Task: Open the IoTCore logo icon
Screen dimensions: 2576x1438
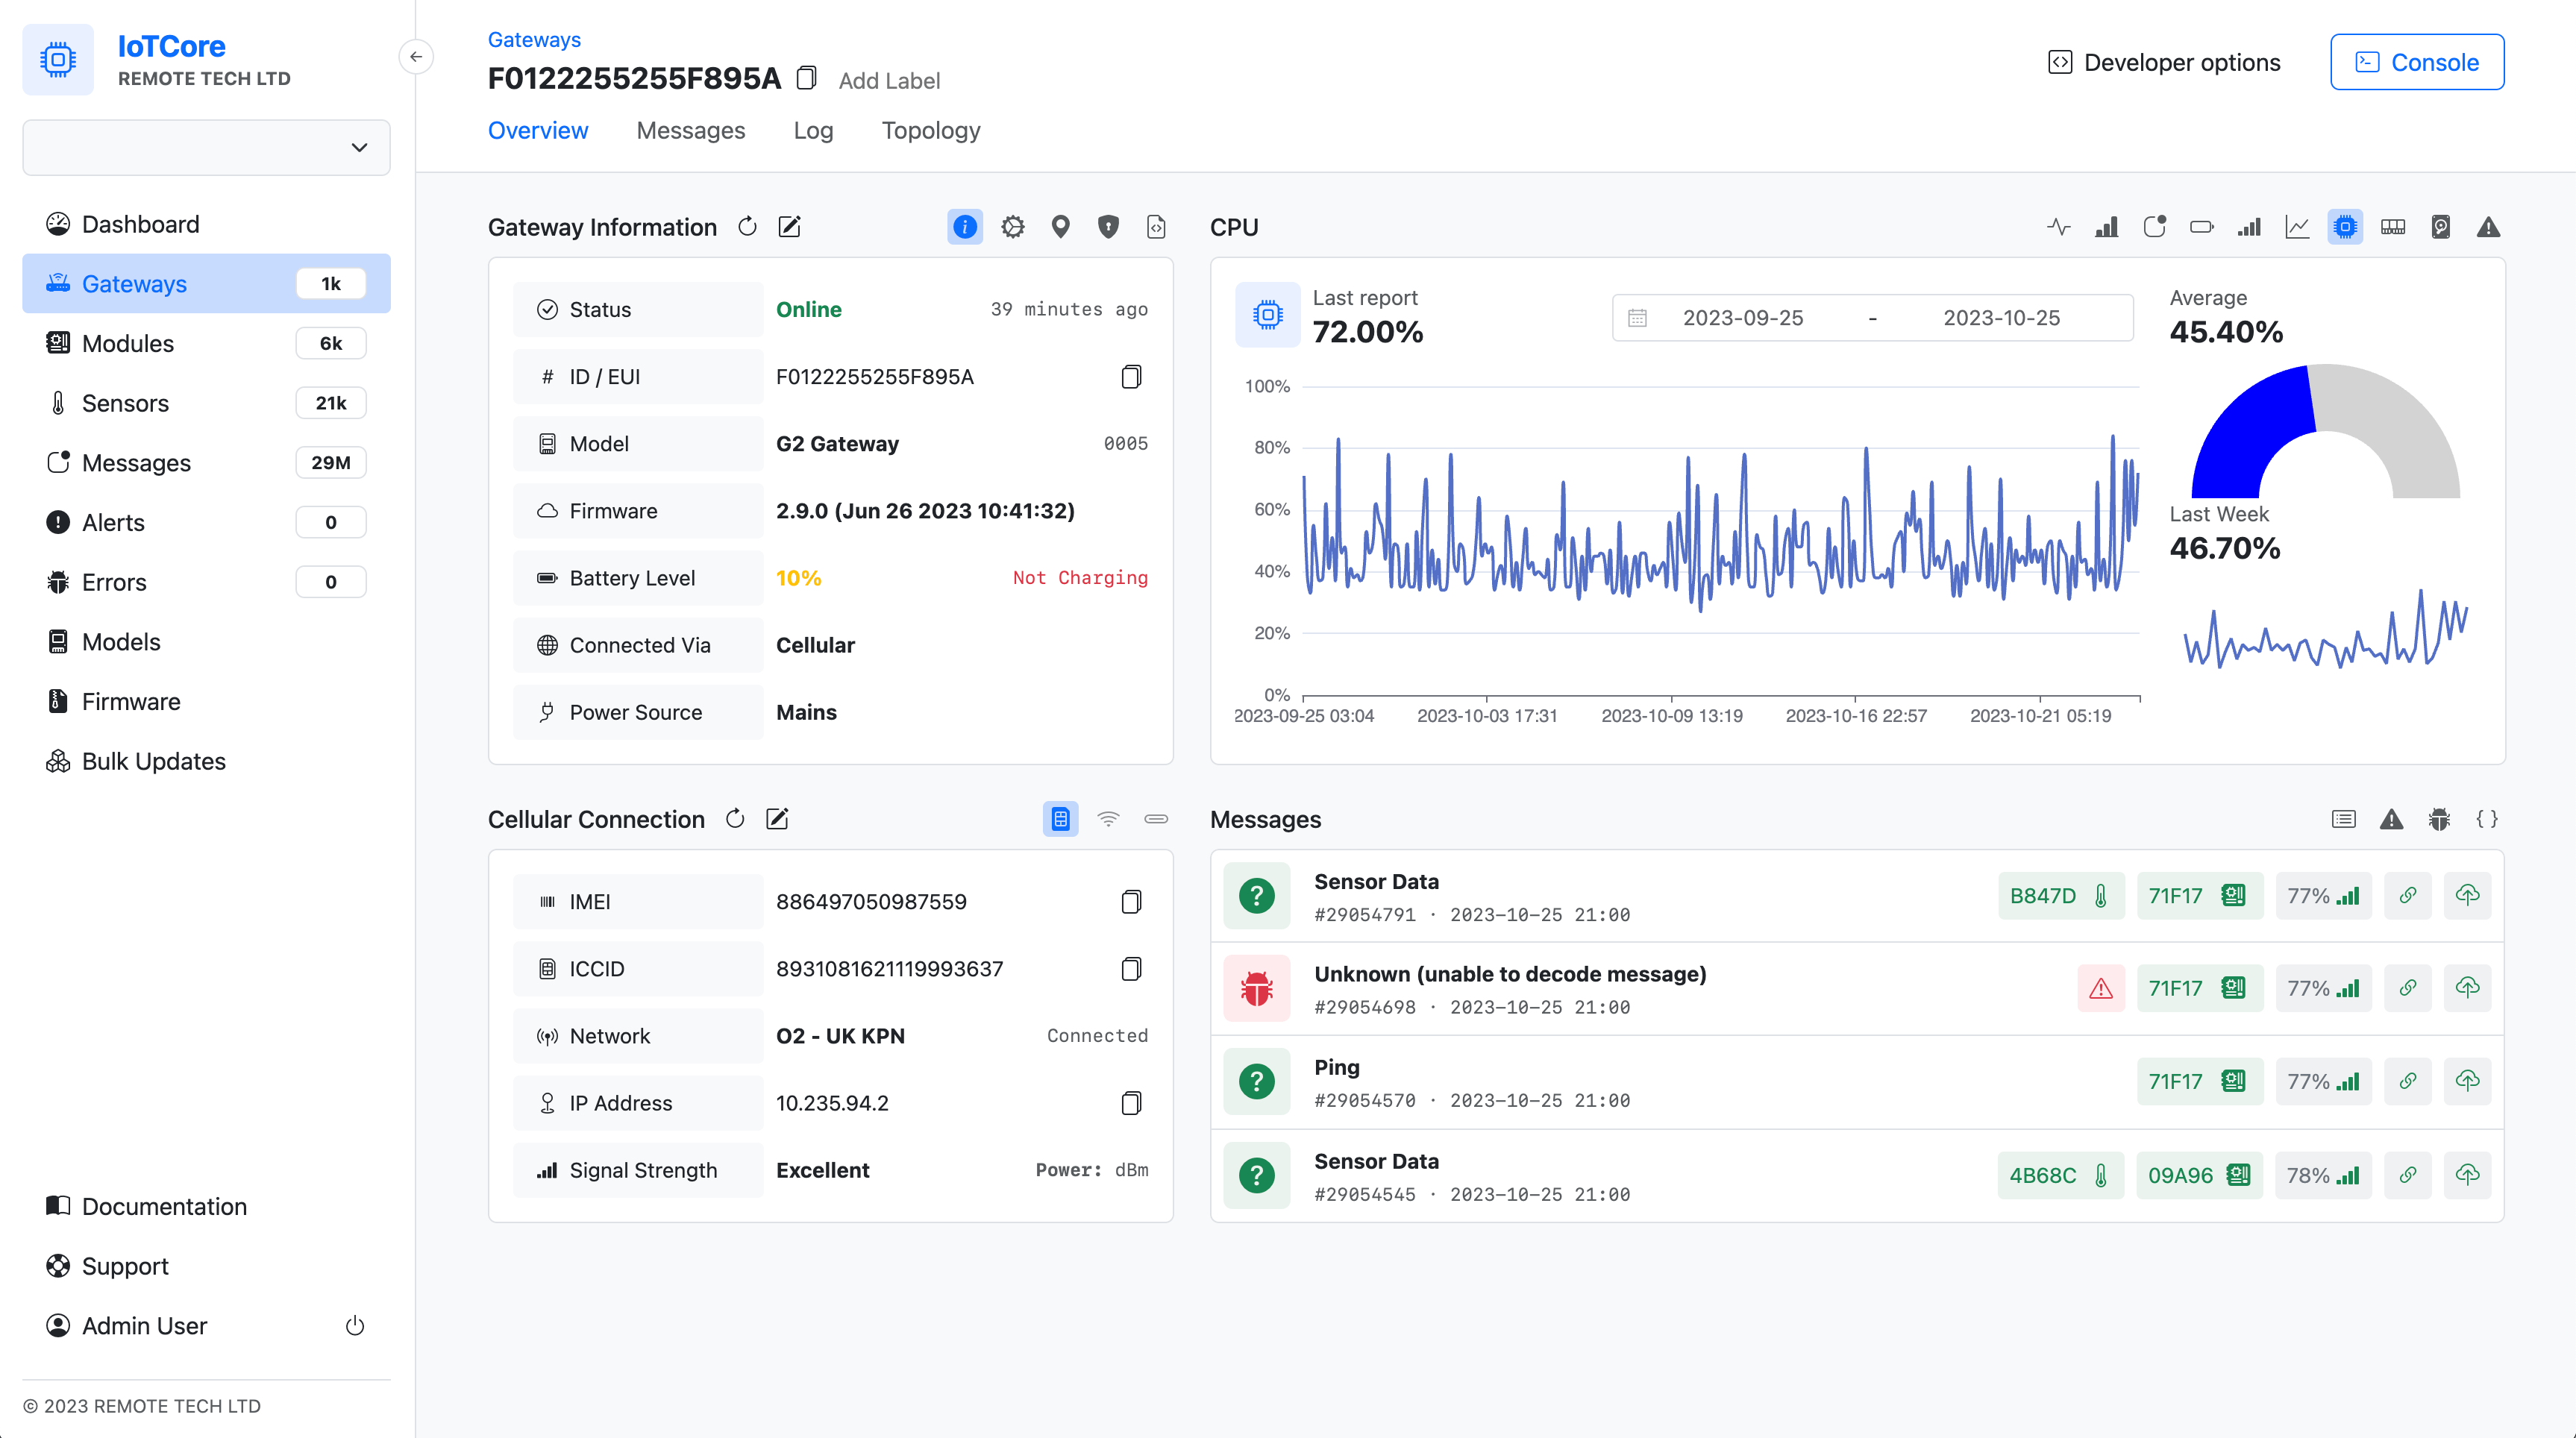Action: pos(58,60)
